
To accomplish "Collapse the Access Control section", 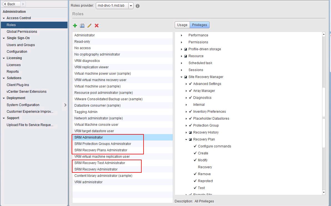I will [4, 18].
